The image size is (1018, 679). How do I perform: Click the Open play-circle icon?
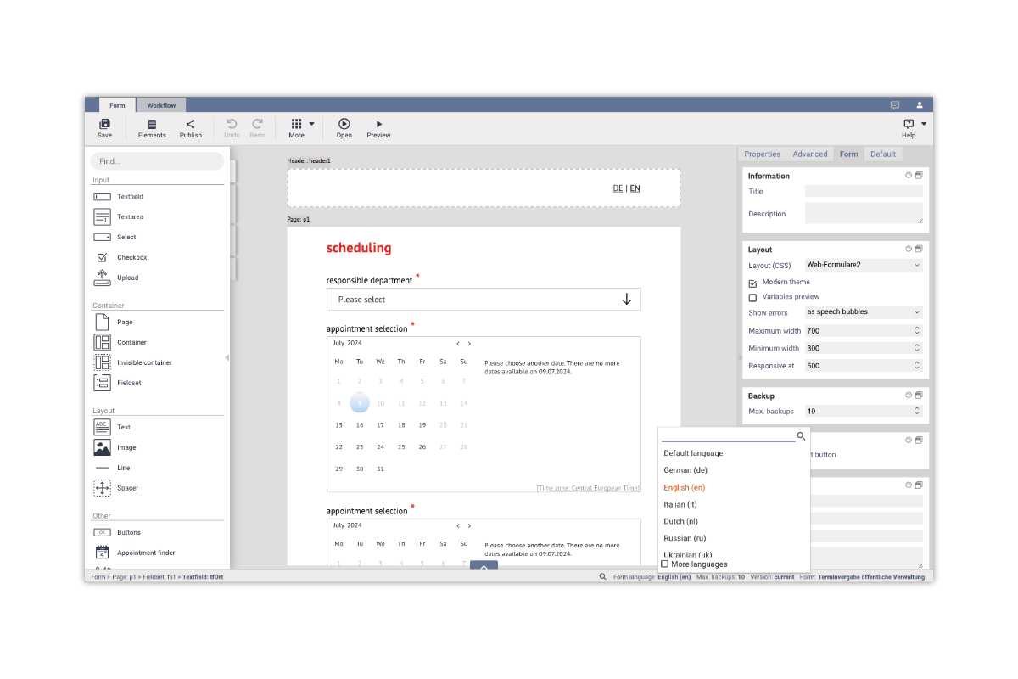[344, 124]
